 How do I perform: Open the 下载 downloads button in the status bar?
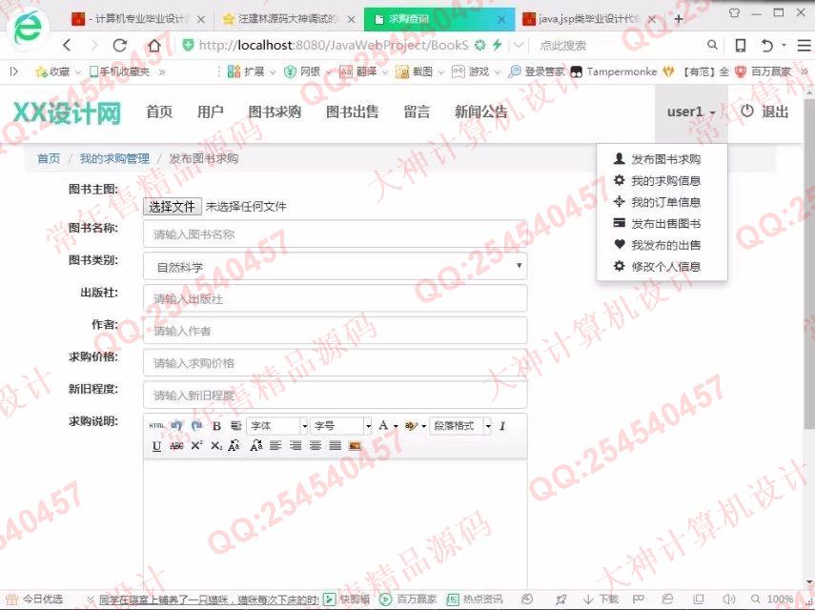click(601, 600)
